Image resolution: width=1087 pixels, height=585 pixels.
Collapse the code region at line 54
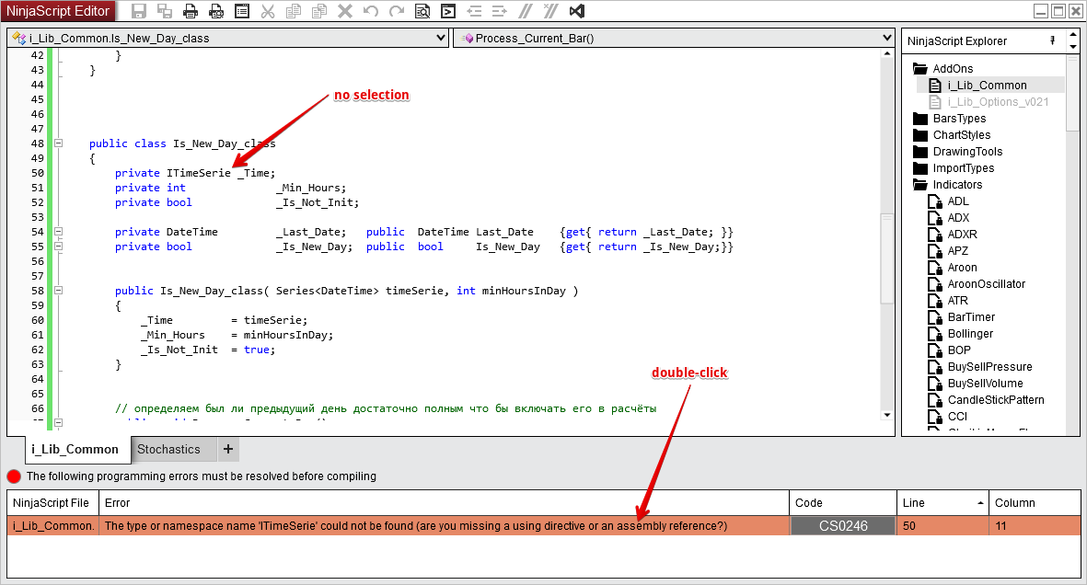tap(58, 232)
